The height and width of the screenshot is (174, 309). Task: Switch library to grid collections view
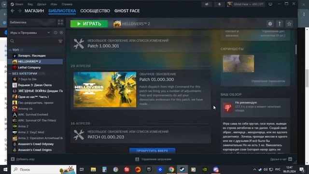pyautogui.click(x=60, y=22)
